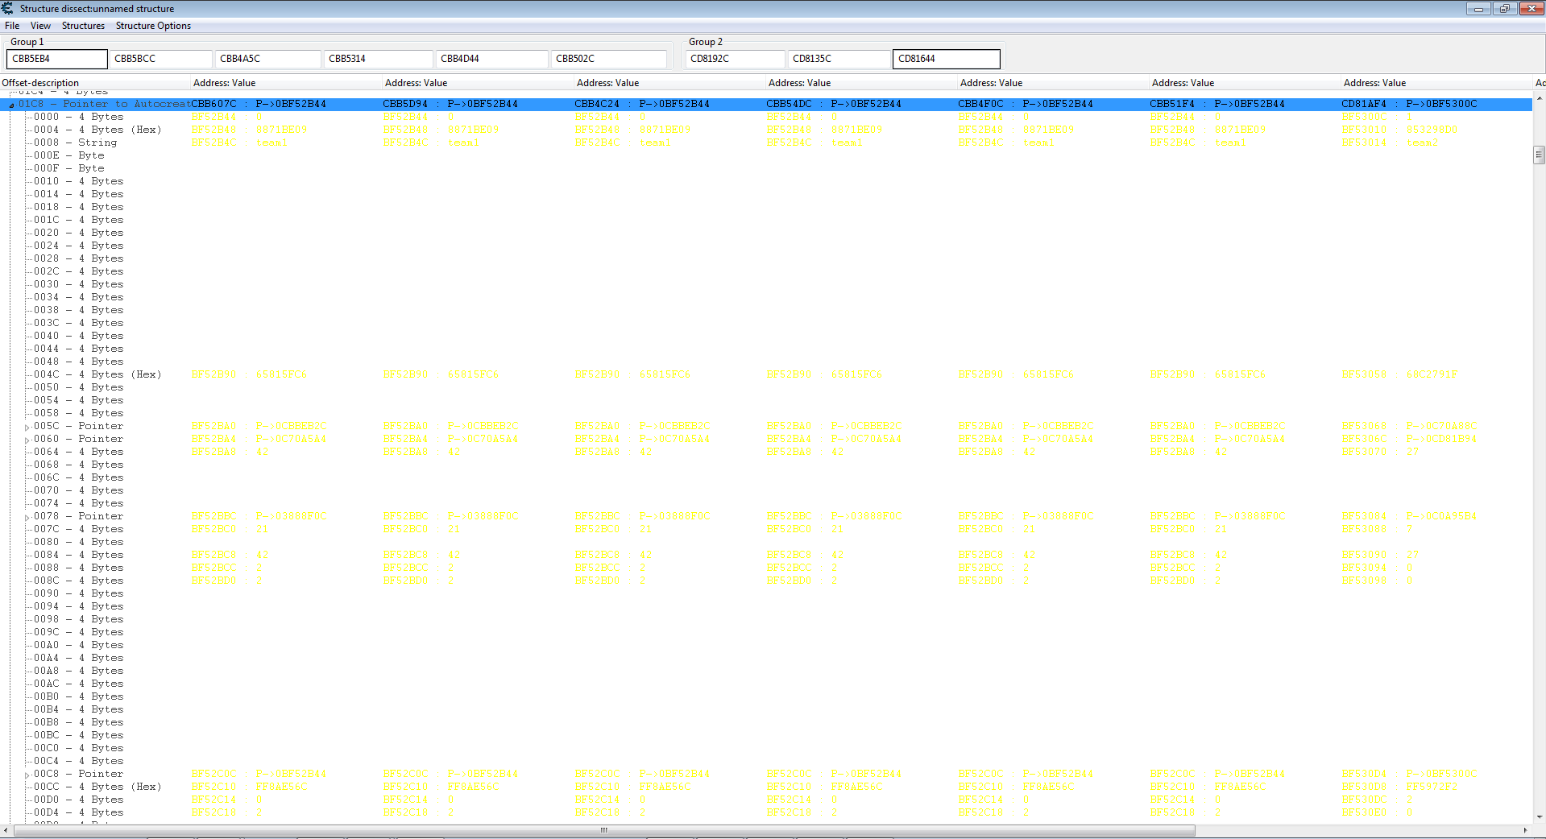Click the vertical scrollbar down arrow

tap(1539, 816)
